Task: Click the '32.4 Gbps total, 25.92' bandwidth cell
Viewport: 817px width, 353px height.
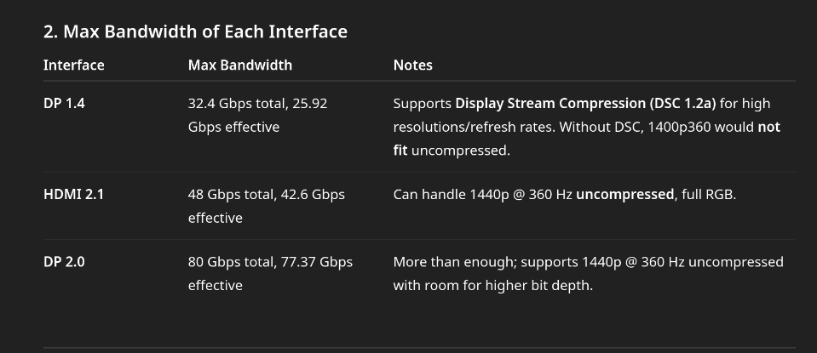Action: click(258, 104)
